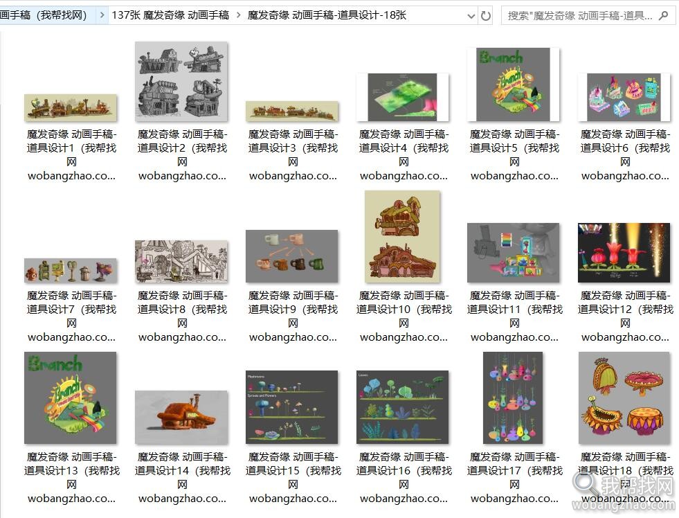Select 道具设计5 Branch logo thumbnail
Screen dimensions: 679x518
tap(513, 84)
